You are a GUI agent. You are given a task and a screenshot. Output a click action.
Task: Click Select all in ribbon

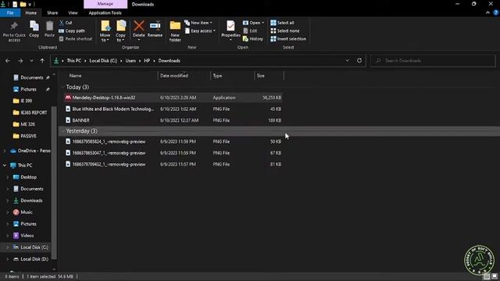(282, 23)
